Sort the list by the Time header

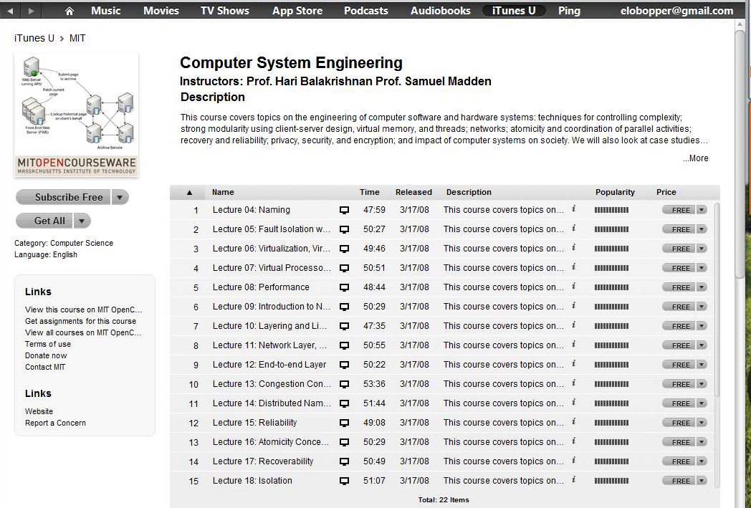point(369,192)
